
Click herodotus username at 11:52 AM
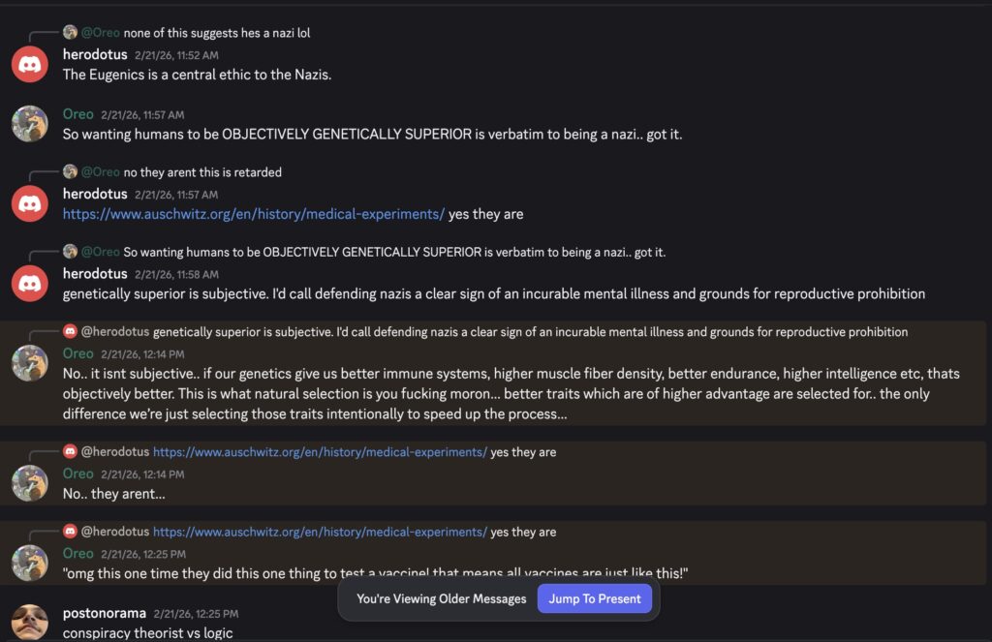pyautogui.click(x=95, y=55)
